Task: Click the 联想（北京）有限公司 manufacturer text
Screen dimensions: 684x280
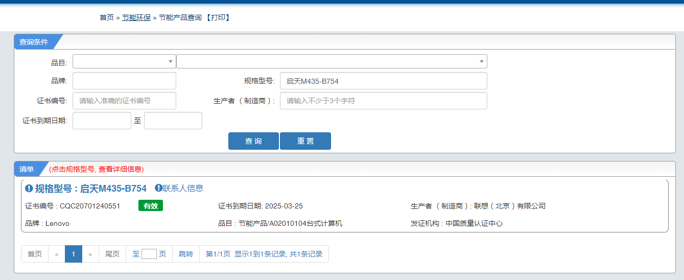Action: (510, 206)
